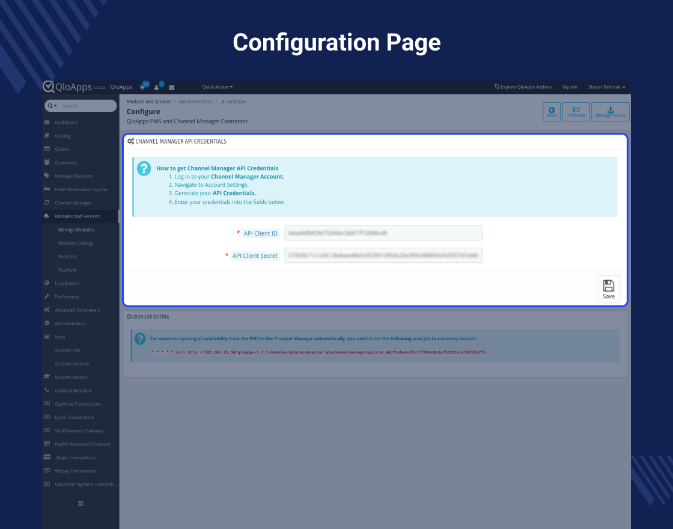The image size is (673, 529).
Task: Click the Localization globe icon
Action: pyautogui.click(x=47, y=283)
